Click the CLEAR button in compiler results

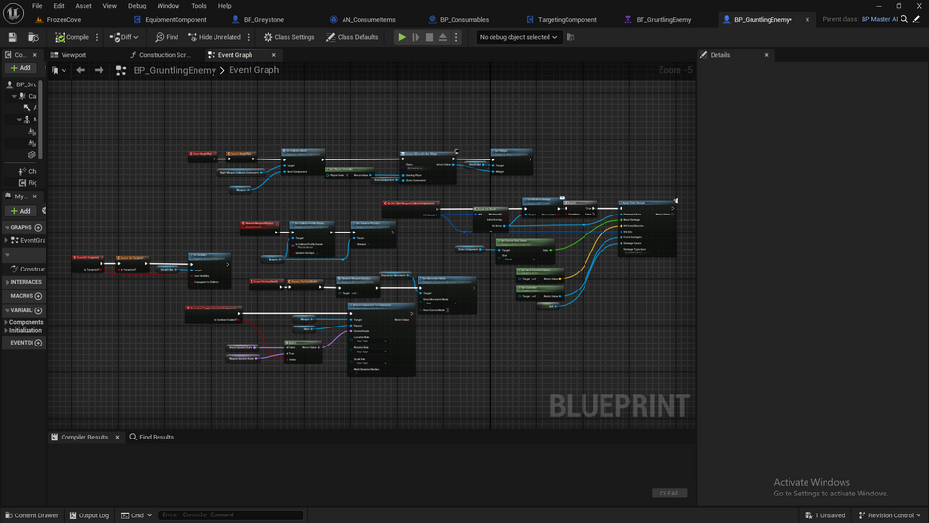coord(670,494)
